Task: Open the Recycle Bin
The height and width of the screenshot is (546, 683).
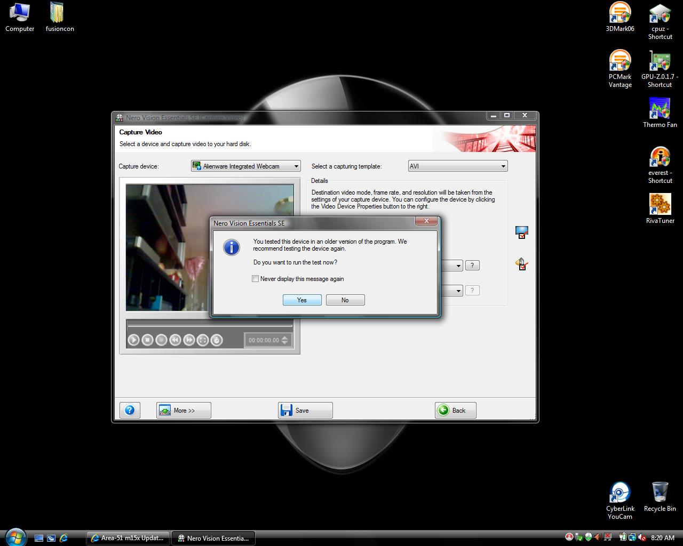Action: click(660, 497)
